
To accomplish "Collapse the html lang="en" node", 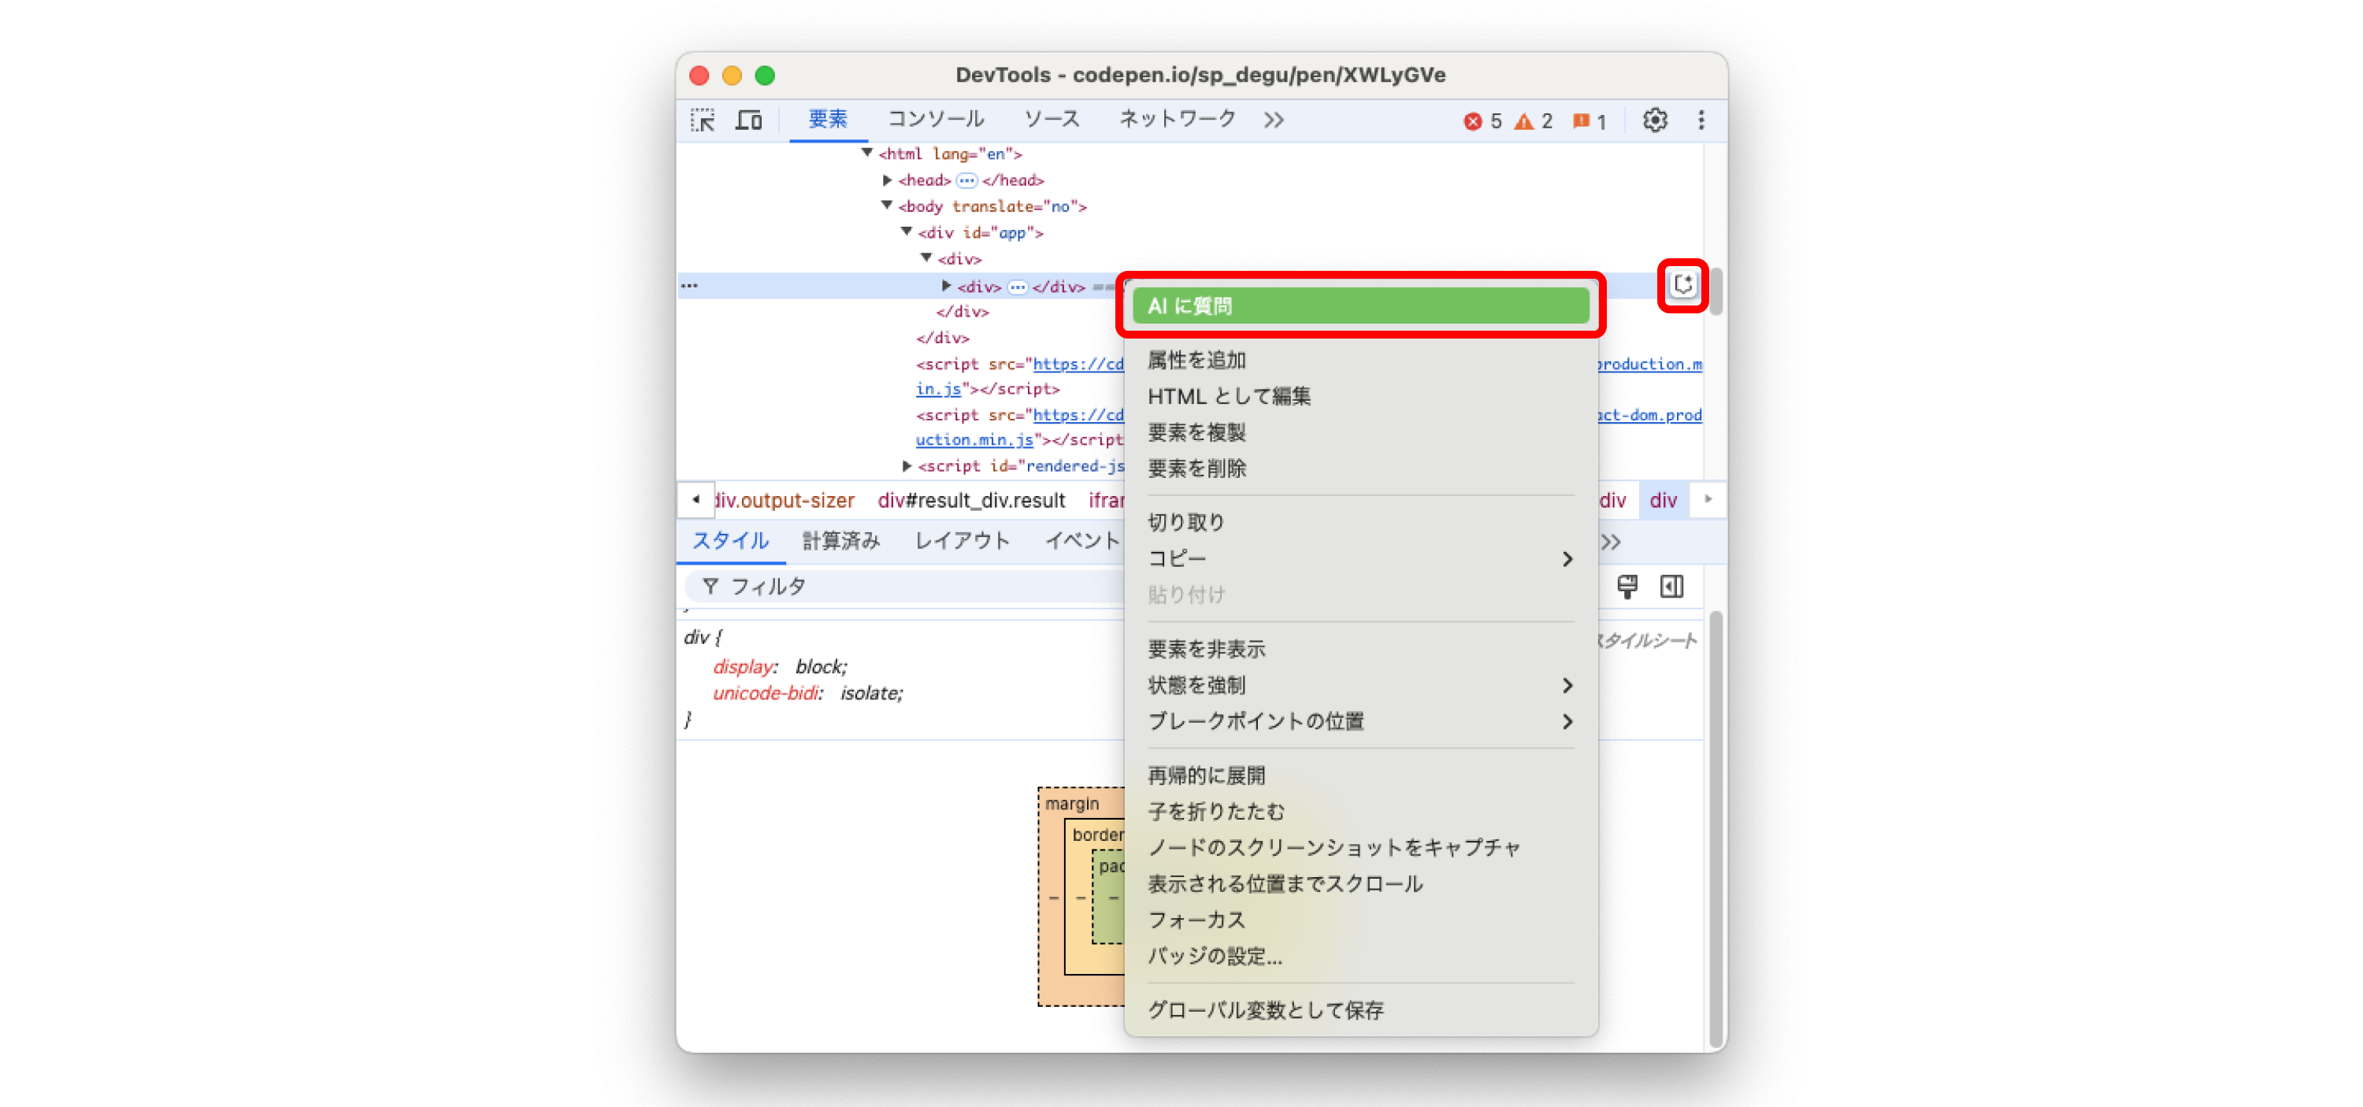I will (x=867, y=154).
